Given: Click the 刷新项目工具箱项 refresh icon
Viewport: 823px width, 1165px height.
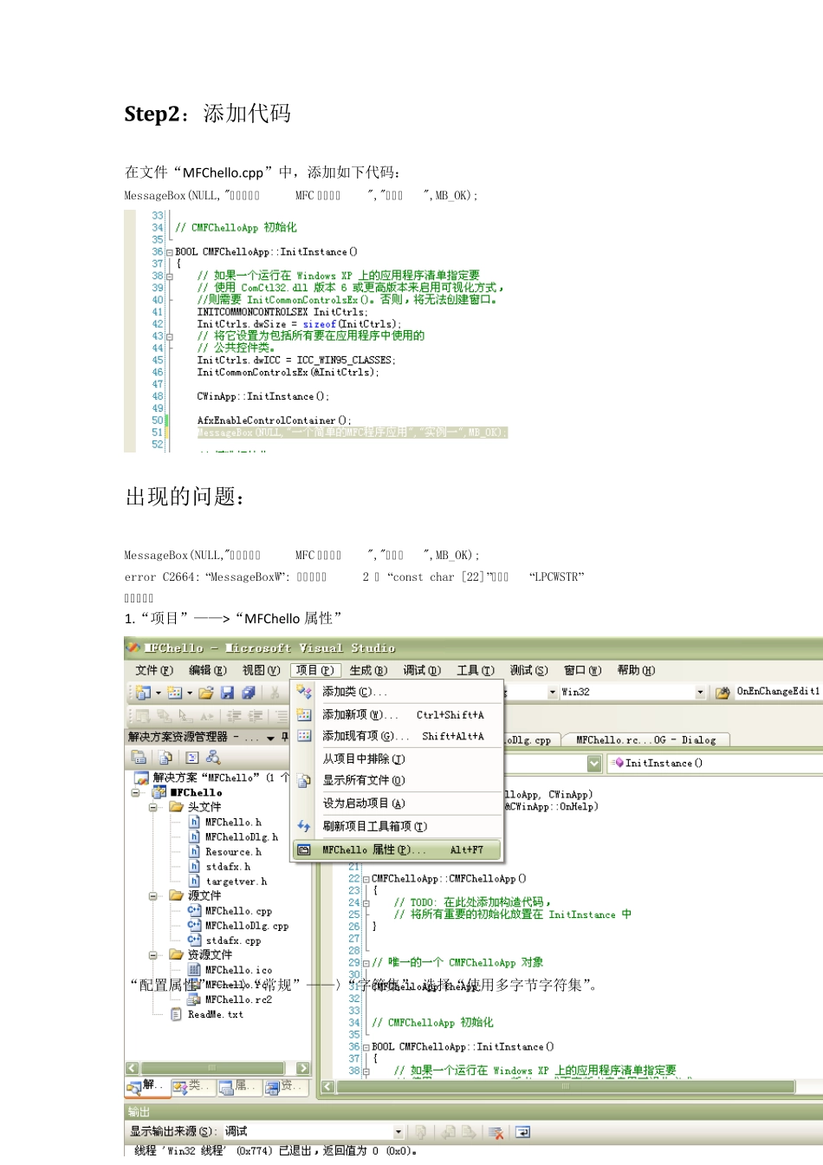Looking at the screenshot, I should tap(304, 826).
